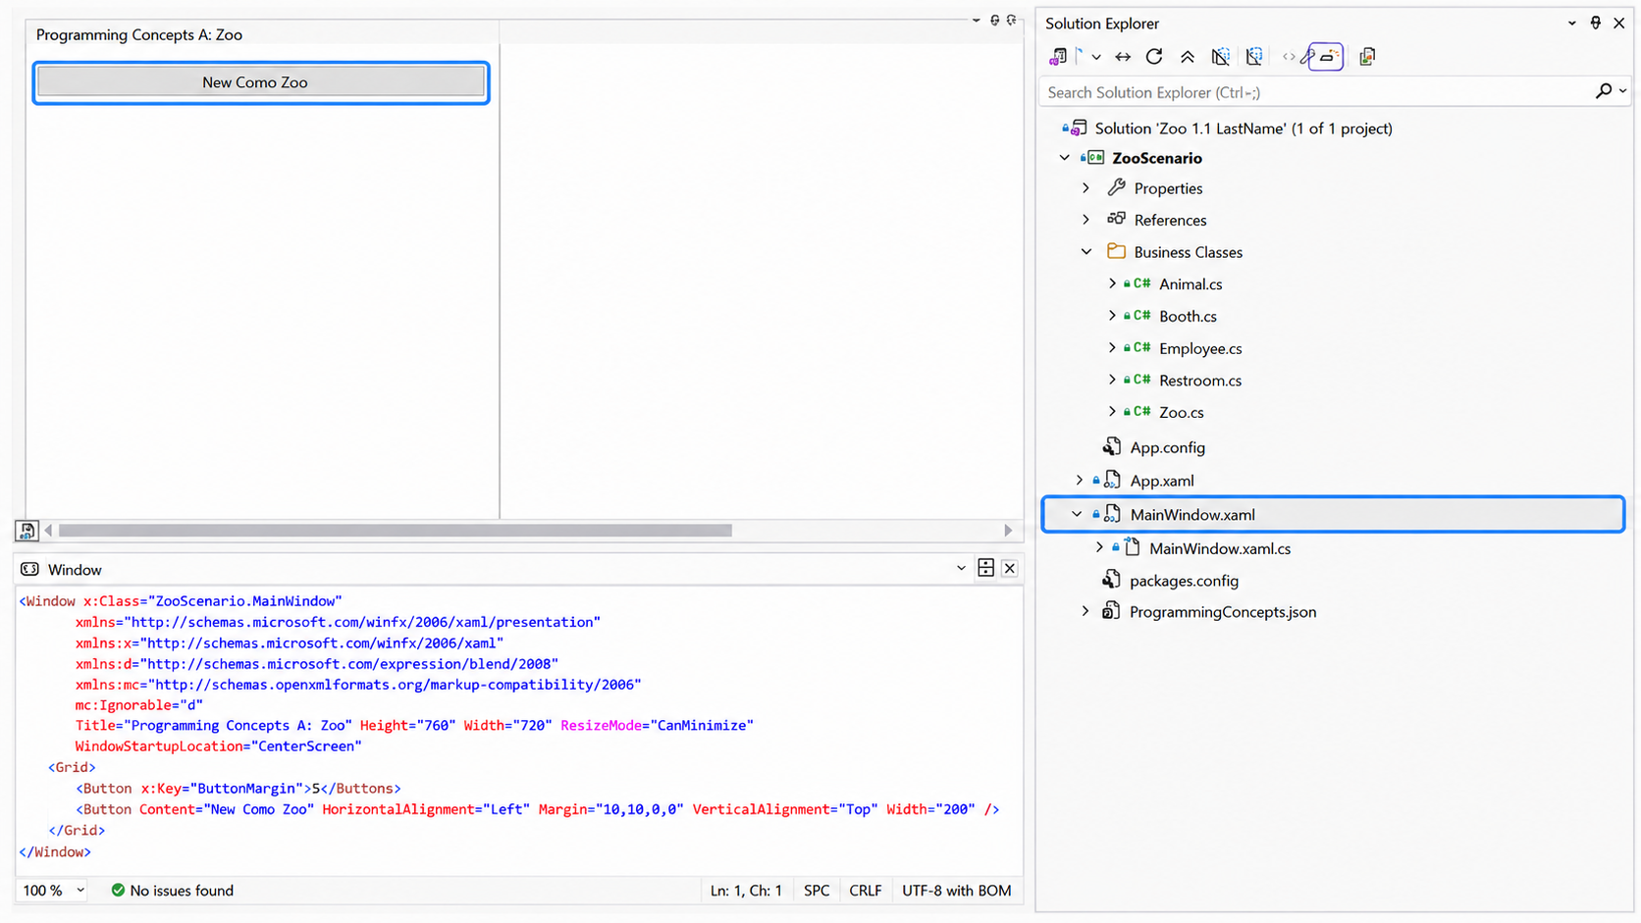Expand the Animal.cs node
The height and width of the screenshot is (923, 1641).
pos(1112,283)
